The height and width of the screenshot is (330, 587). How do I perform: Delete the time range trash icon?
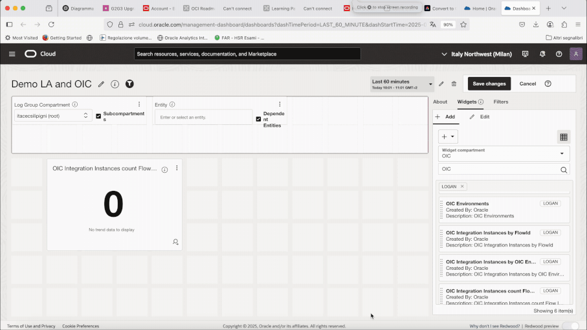point(454,84)
